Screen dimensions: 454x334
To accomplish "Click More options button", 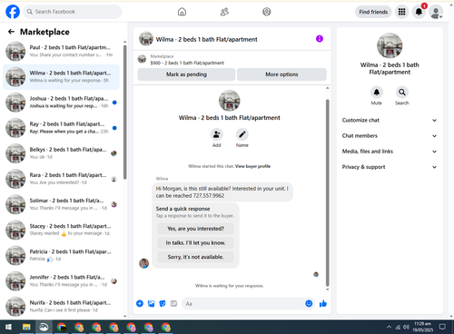I will tap(281, 74).
